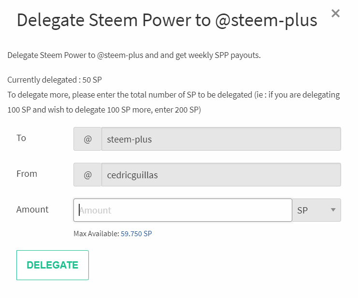Click the steem-plus recipient field
Viewport: 358px width, 298px height.
[221, 139]
